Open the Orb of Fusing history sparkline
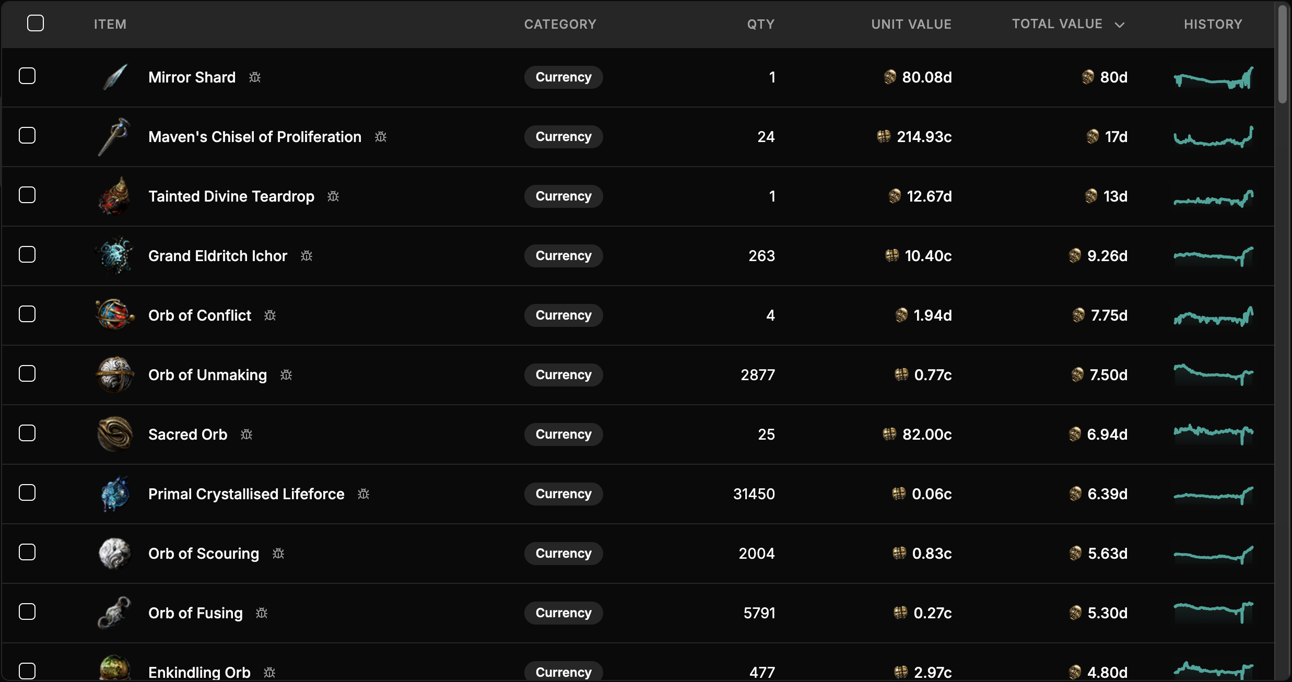Viewport: 1292px width, 682px height. point(1214,613)
